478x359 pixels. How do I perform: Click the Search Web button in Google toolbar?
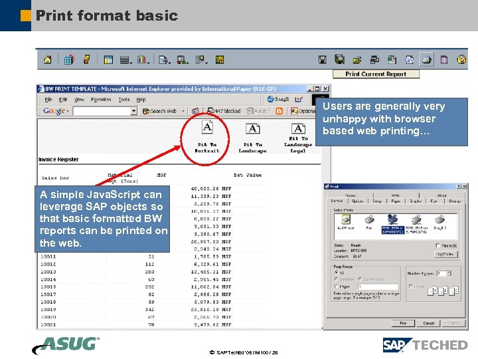(160, 111)
